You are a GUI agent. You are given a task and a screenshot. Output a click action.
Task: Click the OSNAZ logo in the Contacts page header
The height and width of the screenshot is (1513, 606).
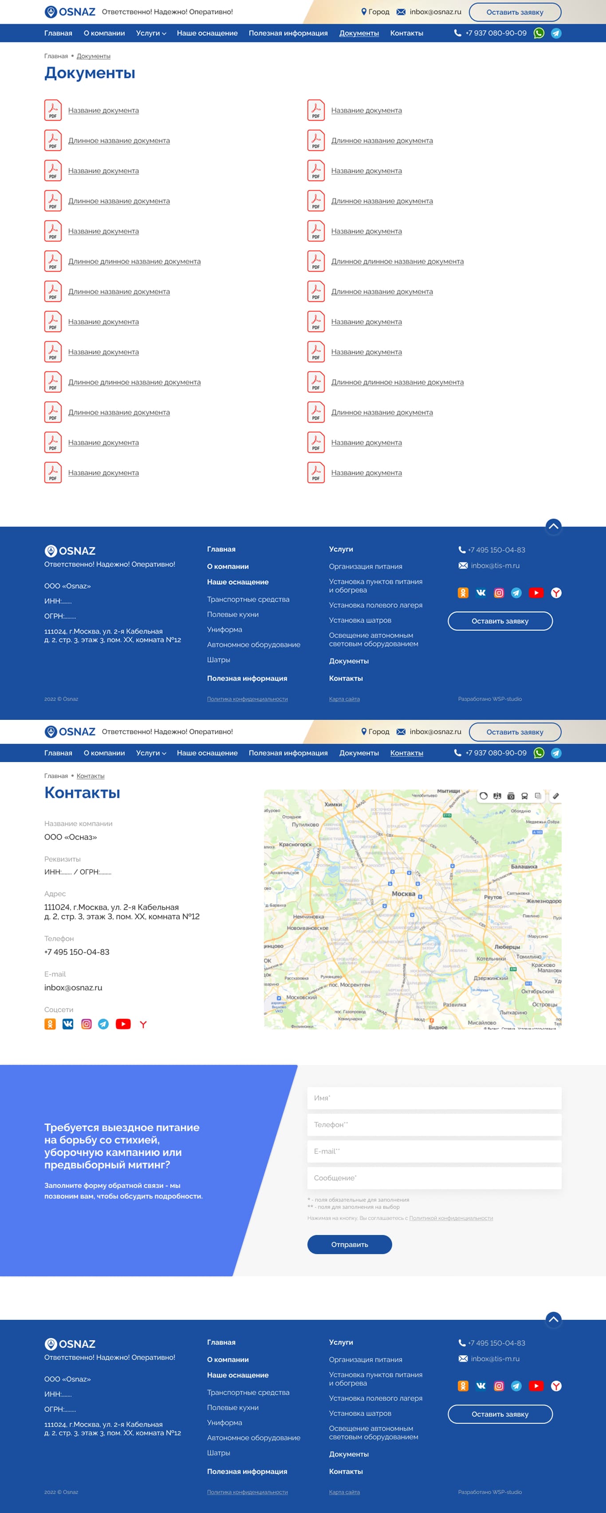point(70,732)
